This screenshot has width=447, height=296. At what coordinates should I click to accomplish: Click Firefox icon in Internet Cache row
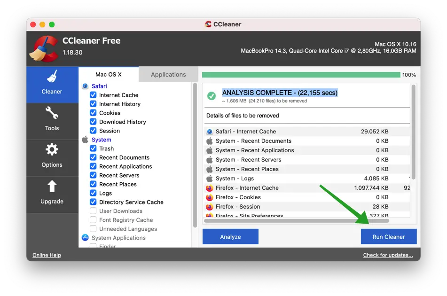210,188
